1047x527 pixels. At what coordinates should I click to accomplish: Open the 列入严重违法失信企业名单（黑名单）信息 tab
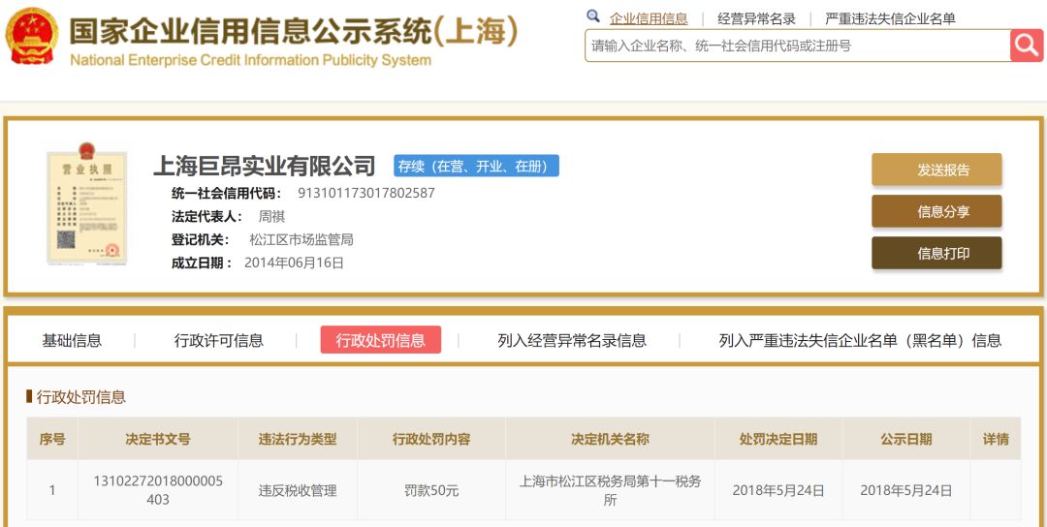pyautogui.click(x=860, y=340)
